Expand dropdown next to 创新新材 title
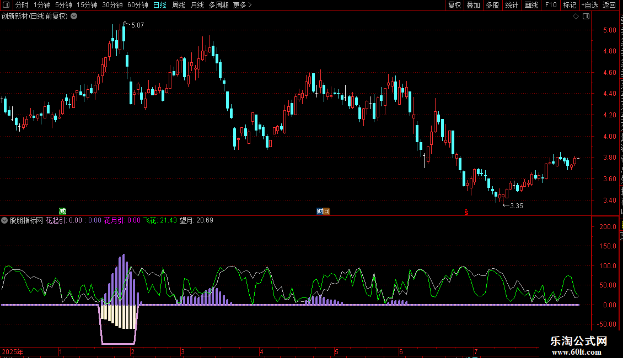The image size is (623, 358). [74, 17]
